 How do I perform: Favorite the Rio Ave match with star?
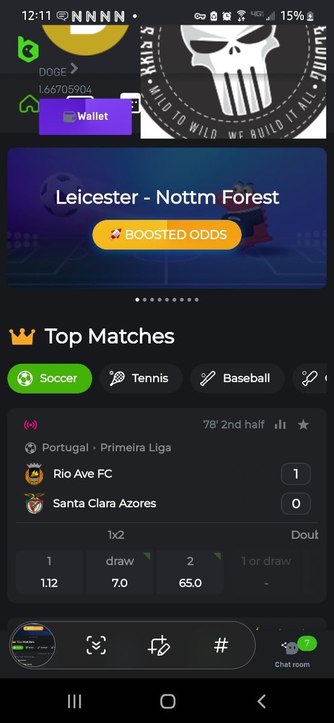[x=303, y=425]
